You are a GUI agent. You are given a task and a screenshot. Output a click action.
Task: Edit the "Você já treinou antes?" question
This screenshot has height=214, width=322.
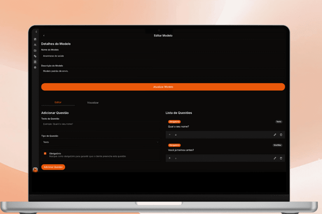[x=275, y=158]
